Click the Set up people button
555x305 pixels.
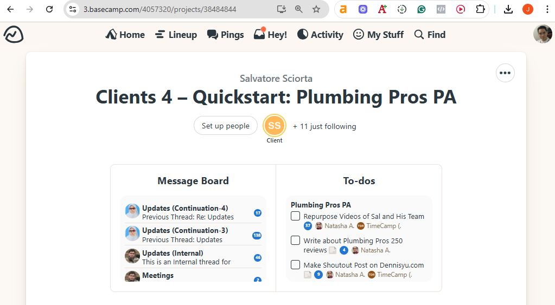click(x=226, y=126)
